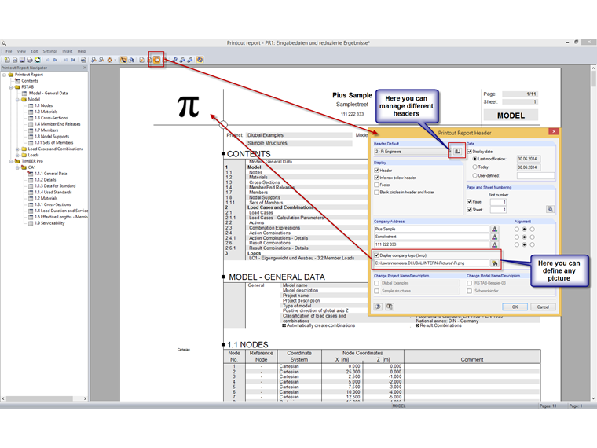Viewport: 597px width, 448px height.
Task: Collapse the Printout Report root tree node
Action: pos(5,75)
